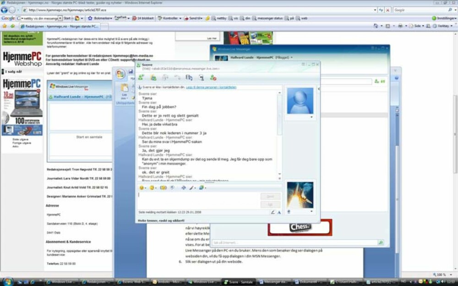Open a new tab in Internet Explorer
This screenshot has height=286, width=458.
point(104,26)
